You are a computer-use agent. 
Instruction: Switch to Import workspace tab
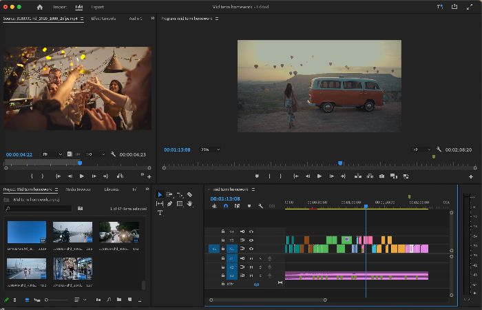pyautogui.click(x=60, y=7)
